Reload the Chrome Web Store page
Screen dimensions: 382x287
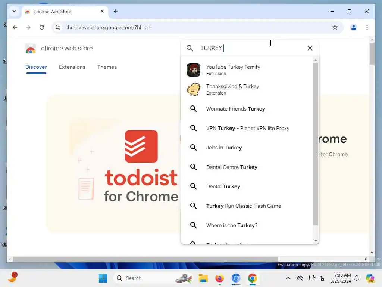coord(42,27)
